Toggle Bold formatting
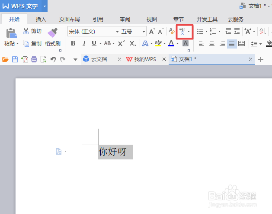 73,43
